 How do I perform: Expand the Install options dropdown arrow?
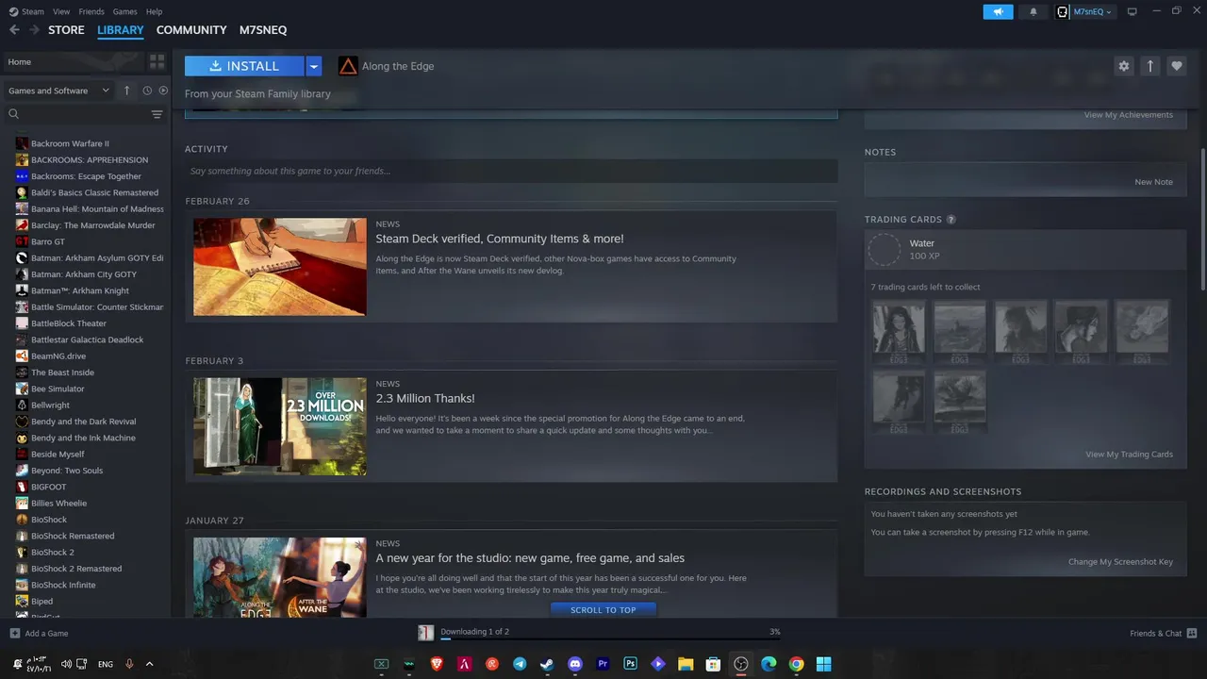[x=314, y=66]
